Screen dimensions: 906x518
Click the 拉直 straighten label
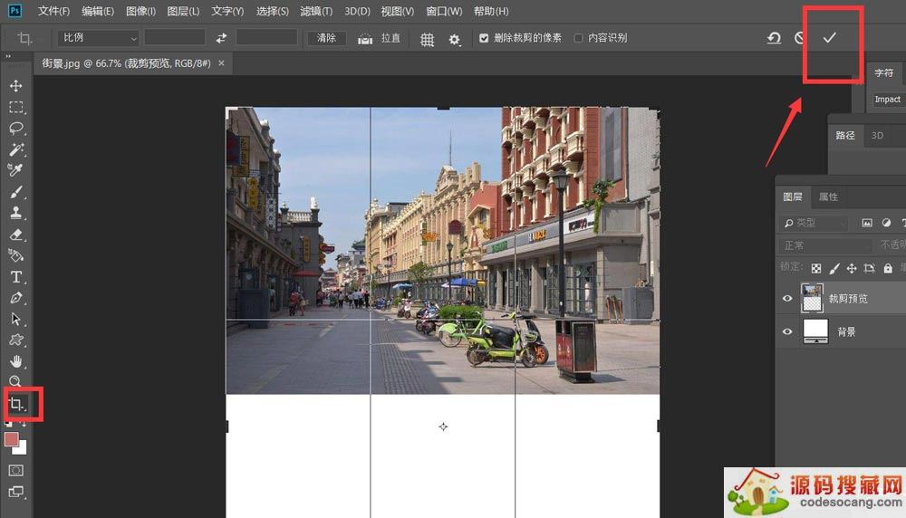click(x=390, y=38)
